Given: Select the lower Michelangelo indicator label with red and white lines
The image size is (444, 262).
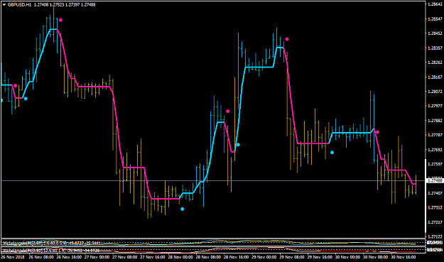Looking at the screenshot, I should (x=51, y=250).
